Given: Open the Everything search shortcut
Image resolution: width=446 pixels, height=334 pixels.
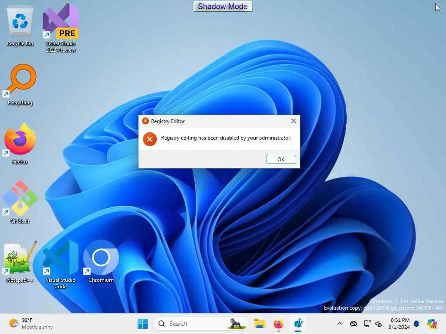Looking at the screenshot, I should 20,85.
